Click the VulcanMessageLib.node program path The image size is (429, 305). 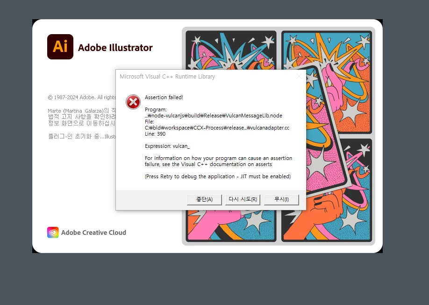click(214, 116)
